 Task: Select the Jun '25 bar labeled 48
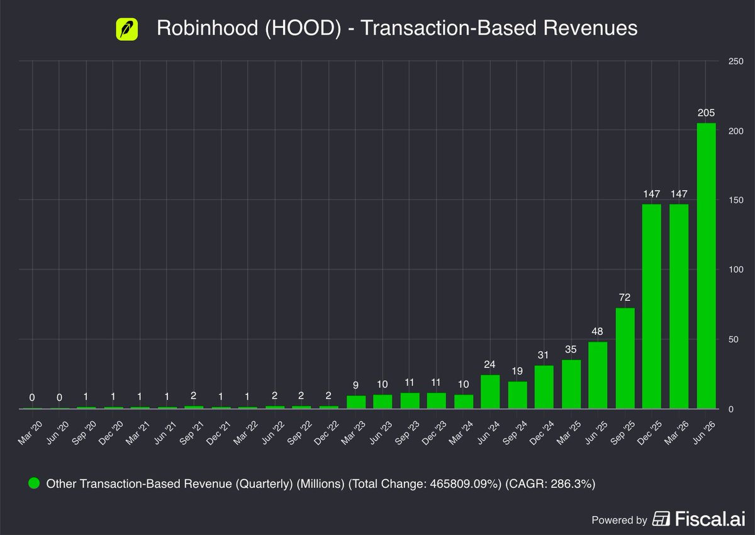598,375
